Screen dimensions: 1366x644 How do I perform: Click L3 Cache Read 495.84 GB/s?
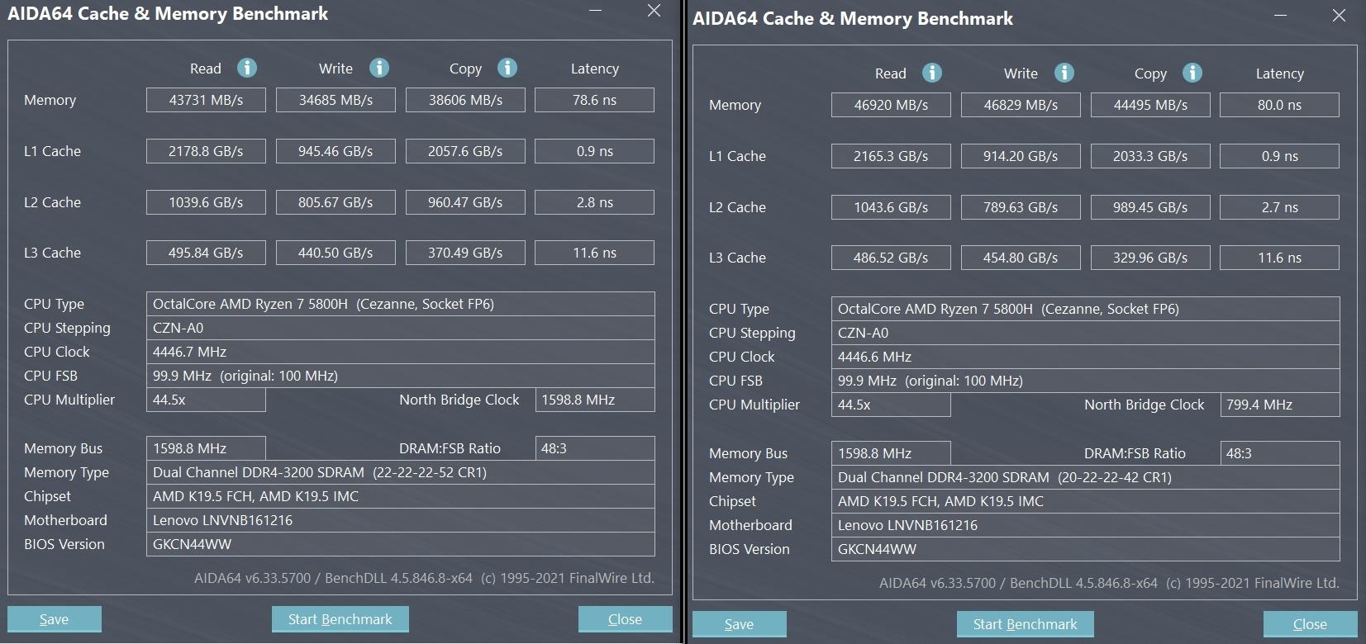click(x=206, y=253)
